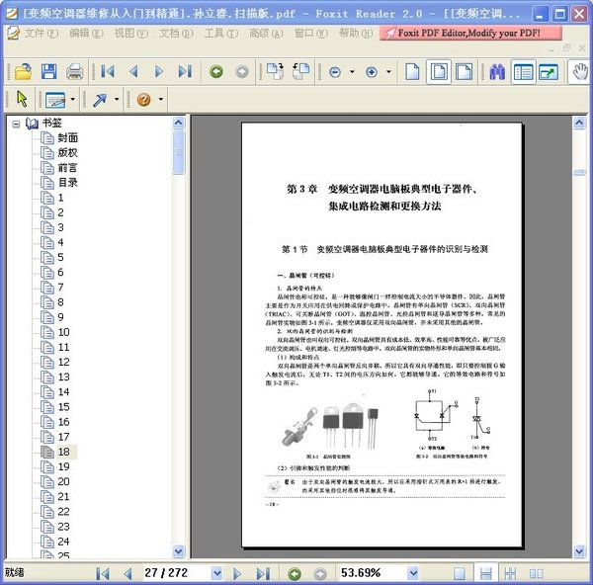593x585 pixels.
Task: Select bookmark 10
Action: coord(64,332)
